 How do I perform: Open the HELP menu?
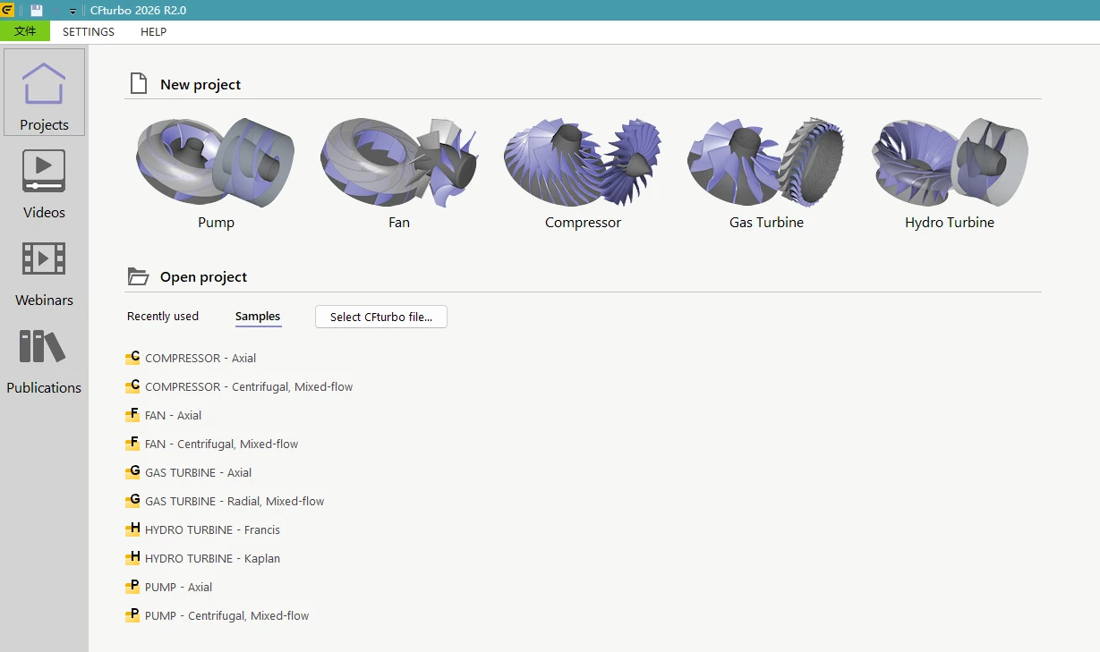pos(154,31)
